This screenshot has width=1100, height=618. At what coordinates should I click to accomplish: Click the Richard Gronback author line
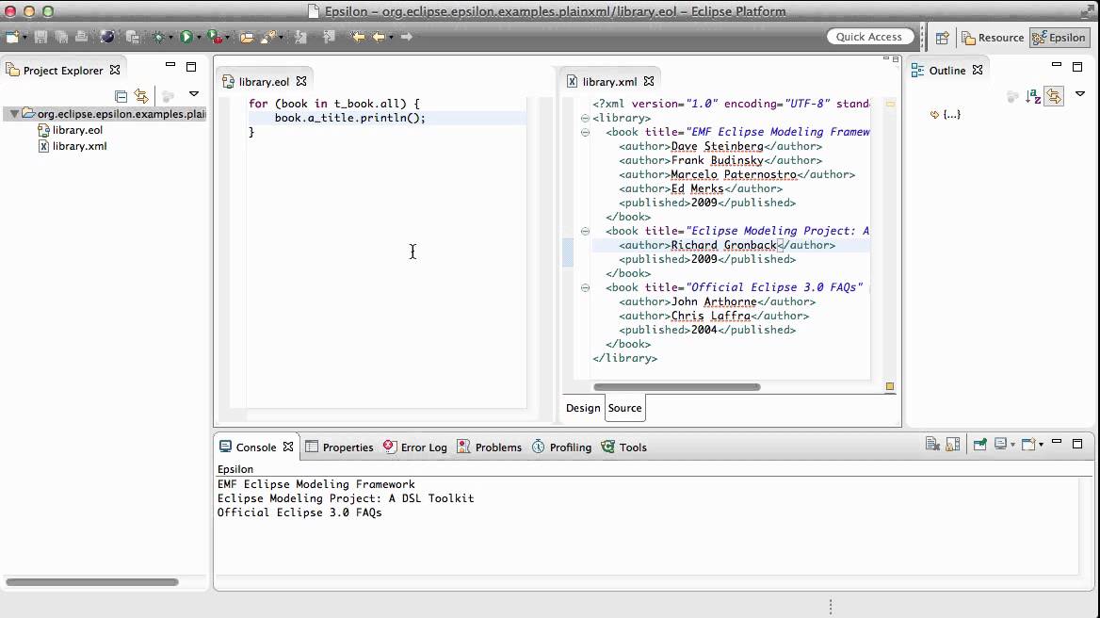click(x=727, y=245)
